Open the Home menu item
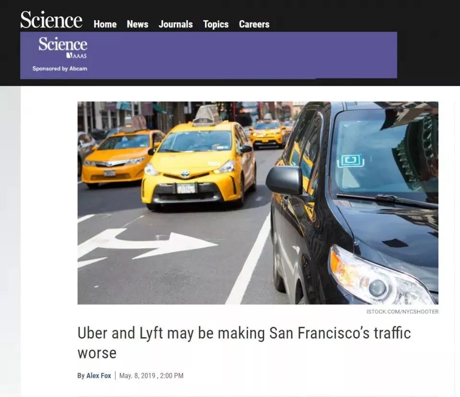The width and height of the screenshot is (460, 397). click(x=105, y=24)
